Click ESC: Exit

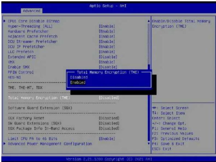(162, 149)
